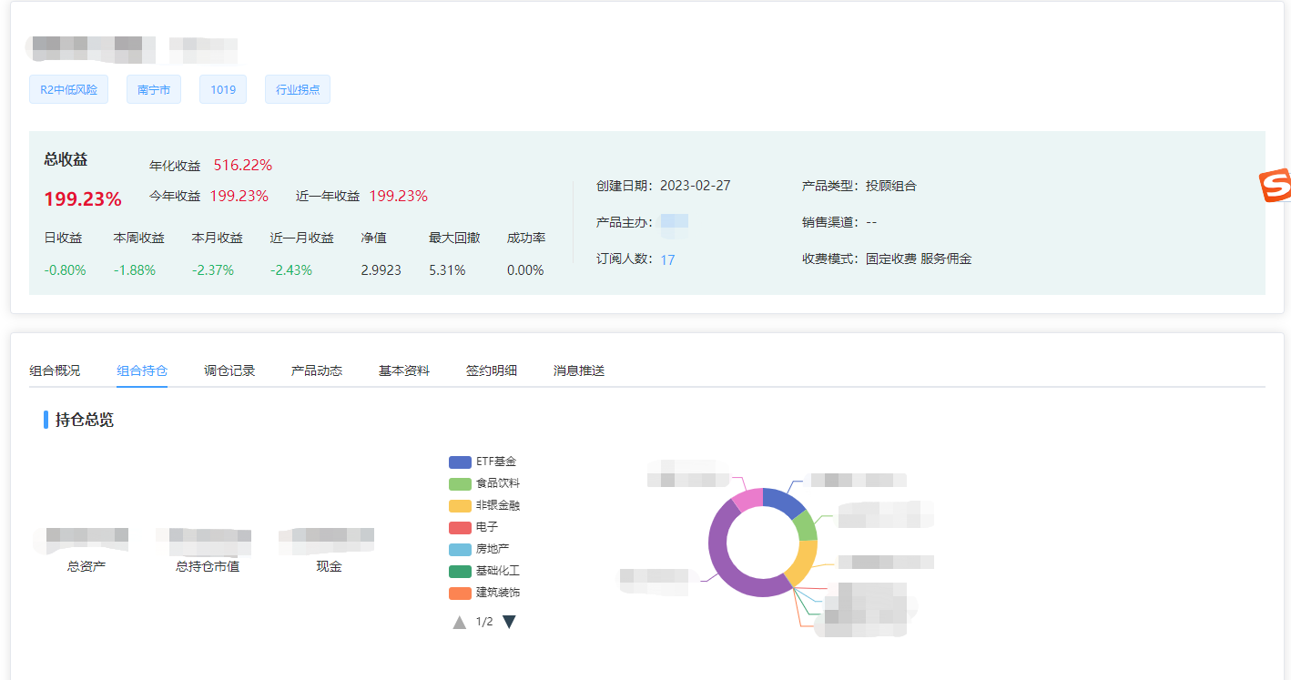Click success rate value 0.00%
The image size is (1291, 680).
coord(525,270)
